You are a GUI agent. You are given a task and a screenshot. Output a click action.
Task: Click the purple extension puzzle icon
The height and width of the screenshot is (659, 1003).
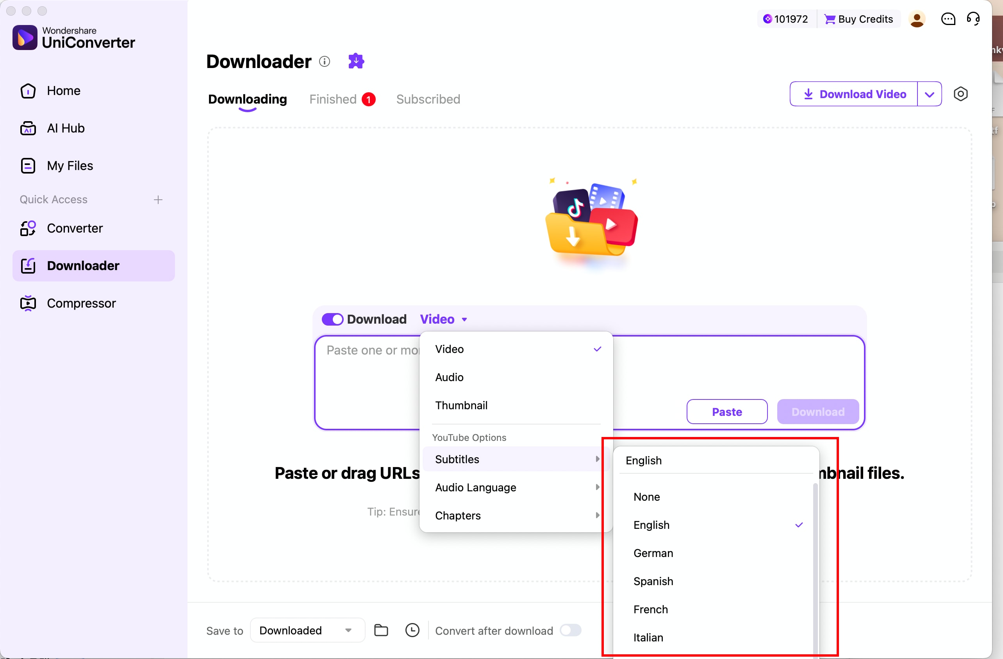coord(356,61)
